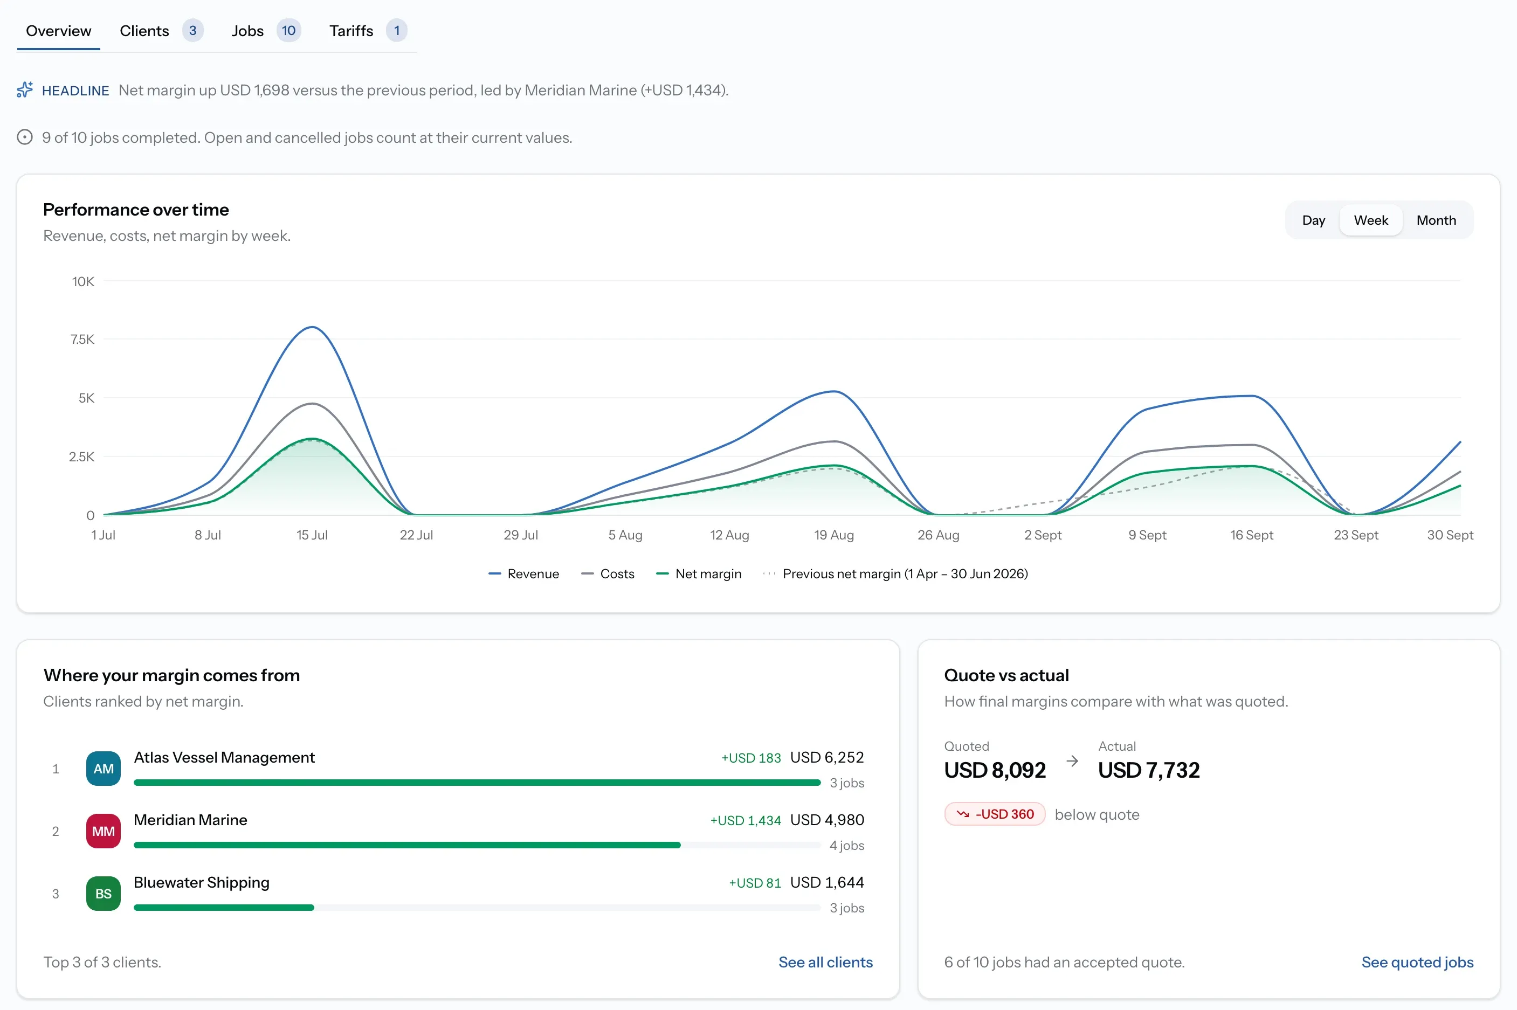Viewport: 1517px width, 1010px height.
Task: Click the 15 Jul revenue peak on chart
Action: click(312, 327)
